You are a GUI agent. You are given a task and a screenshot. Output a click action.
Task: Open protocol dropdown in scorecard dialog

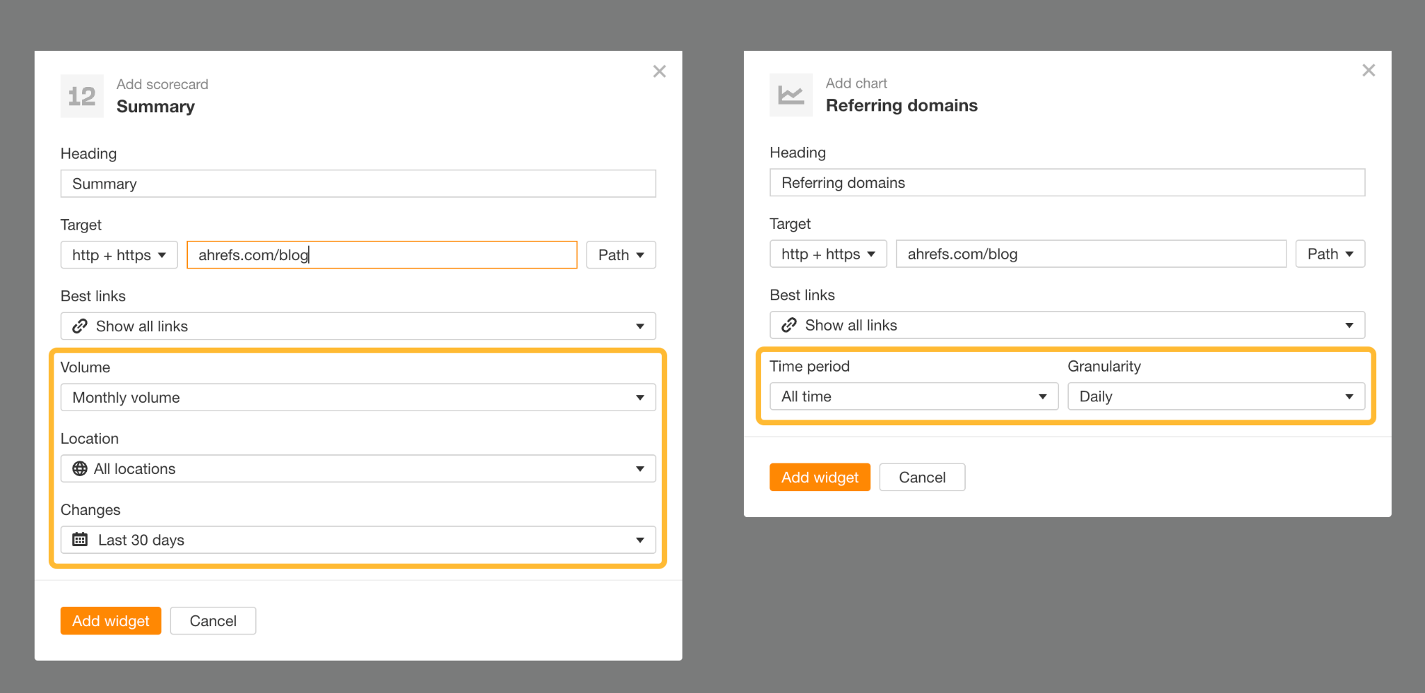pyautogui.click(x=119, y=255)
